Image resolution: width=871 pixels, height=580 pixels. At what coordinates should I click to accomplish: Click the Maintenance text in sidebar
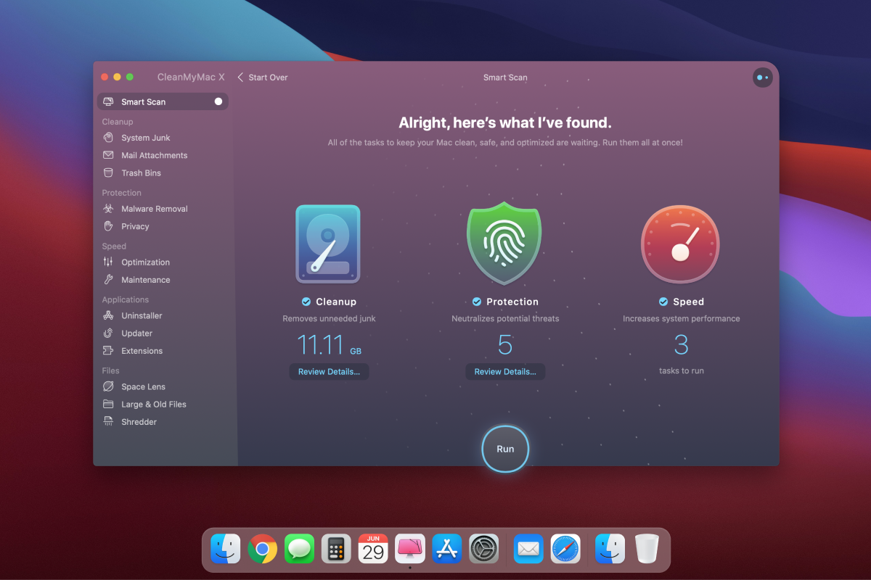(146, 280)
